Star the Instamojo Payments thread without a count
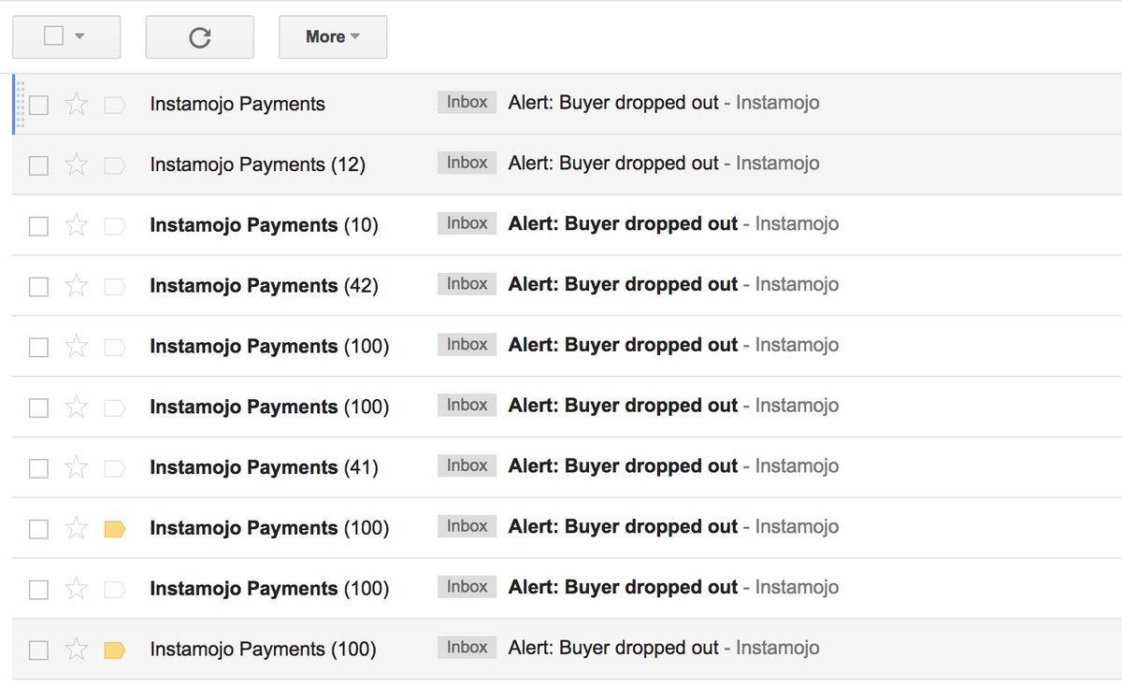This screenshot has height=686, width=1122. [x=77, y=104]
